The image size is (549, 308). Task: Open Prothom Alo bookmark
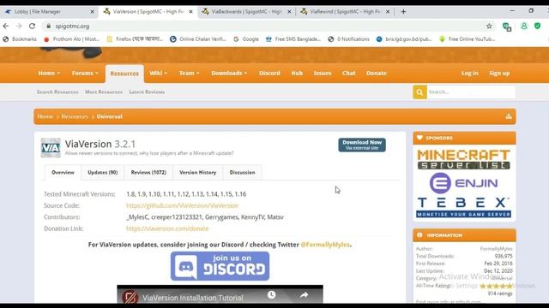(72, 39)
